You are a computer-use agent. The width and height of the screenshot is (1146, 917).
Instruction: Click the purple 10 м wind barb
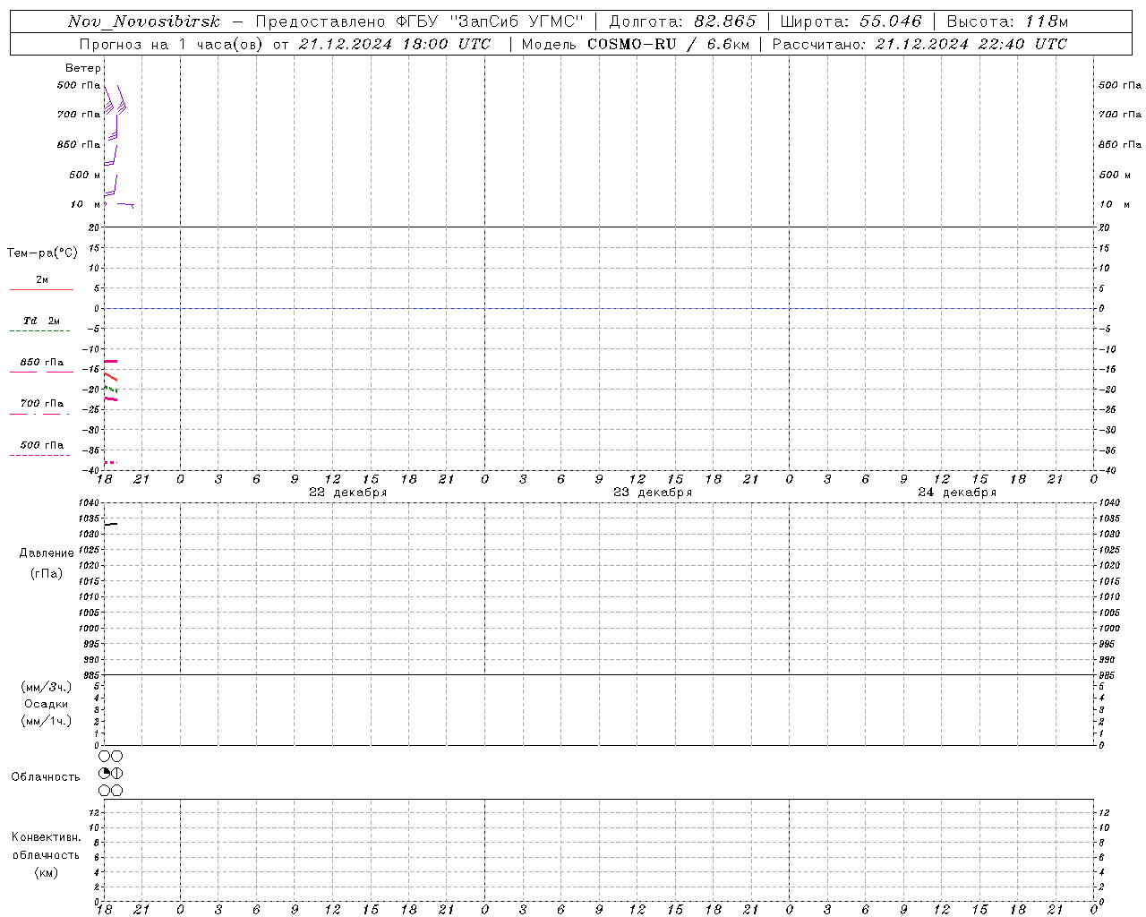[x=125, y=205]
